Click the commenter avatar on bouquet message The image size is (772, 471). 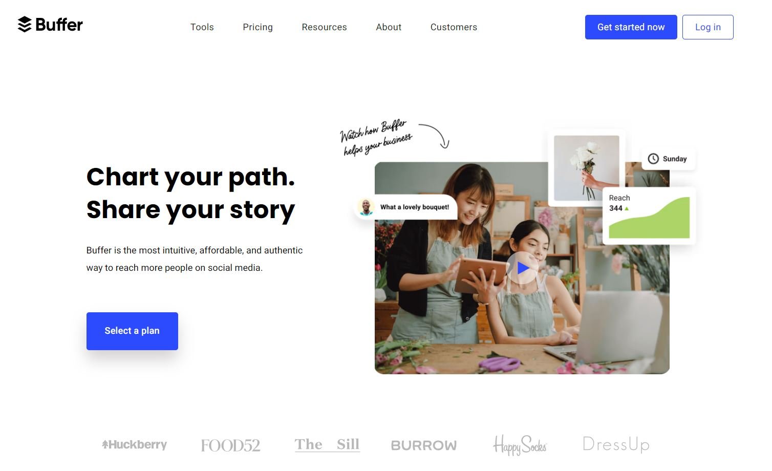(x=366, y=207)
